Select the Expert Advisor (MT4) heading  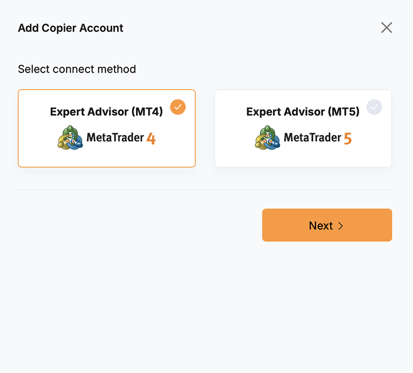point(106,111)
